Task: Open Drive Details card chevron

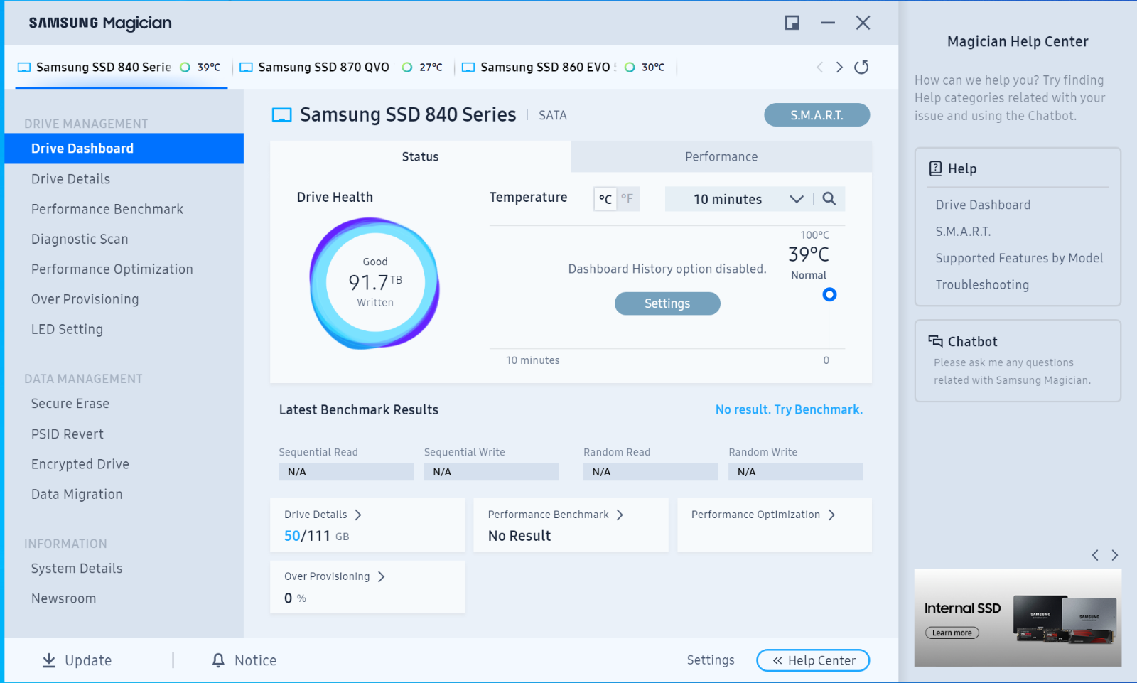Action: coord(358,515)
